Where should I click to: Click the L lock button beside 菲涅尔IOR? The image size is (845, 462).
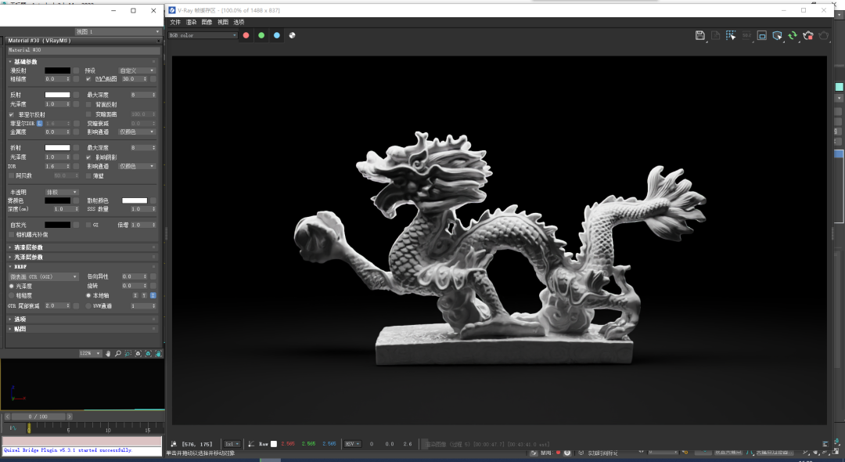coord(39,123)
